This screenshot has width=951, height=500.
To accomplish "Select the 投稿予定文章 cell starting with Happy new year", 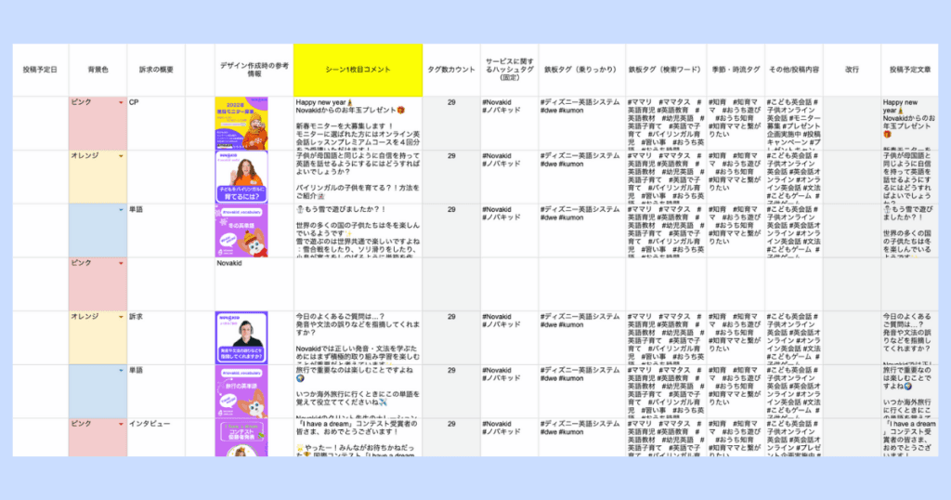I will pyautogui.click(x=909, y=124).
